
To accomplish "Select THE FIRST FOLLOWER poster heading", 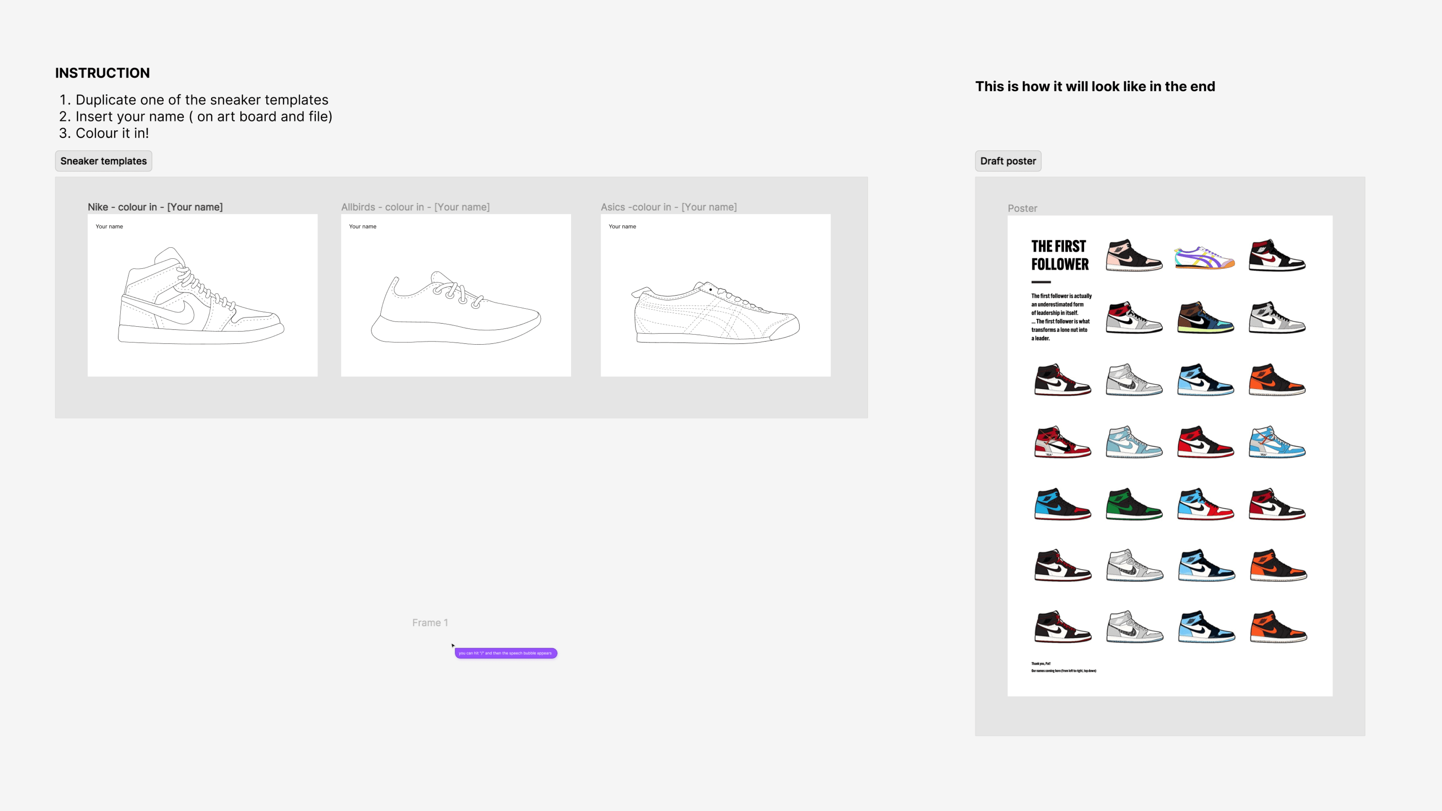I will 1059,255.
